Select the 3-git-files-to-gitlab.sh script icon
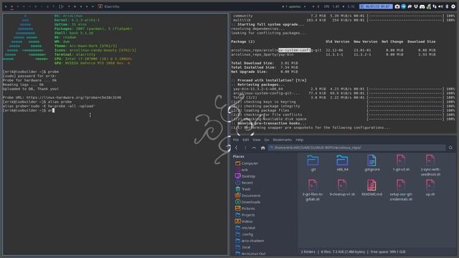 (313, 185)
